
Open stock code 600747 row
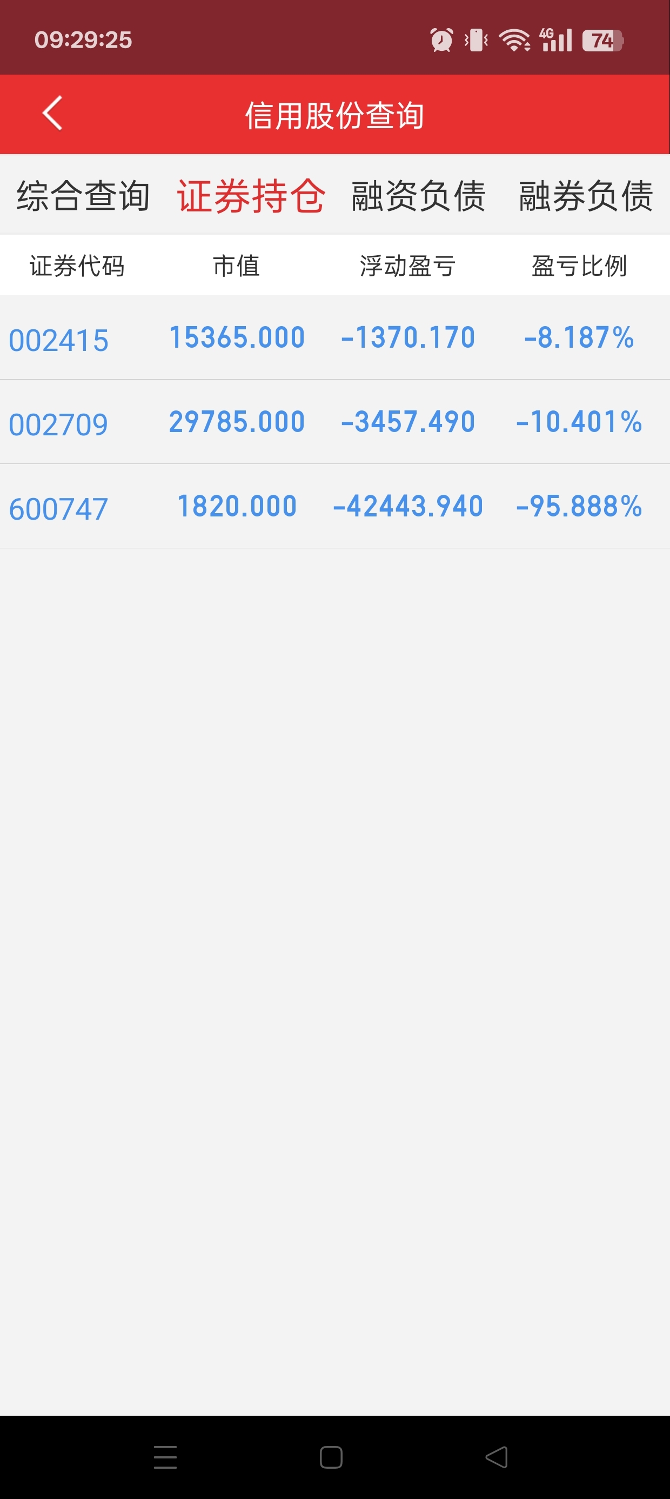335,506
